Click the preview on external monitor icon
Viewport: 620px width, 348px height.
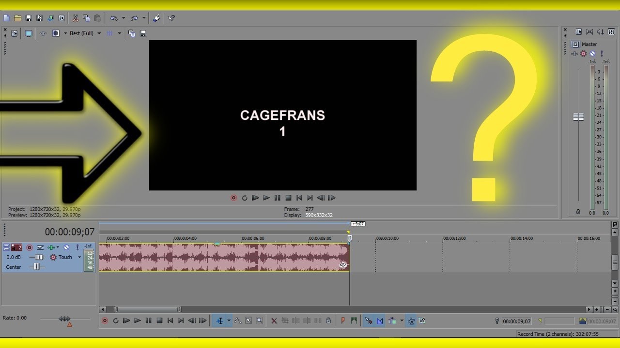(29, 33)
